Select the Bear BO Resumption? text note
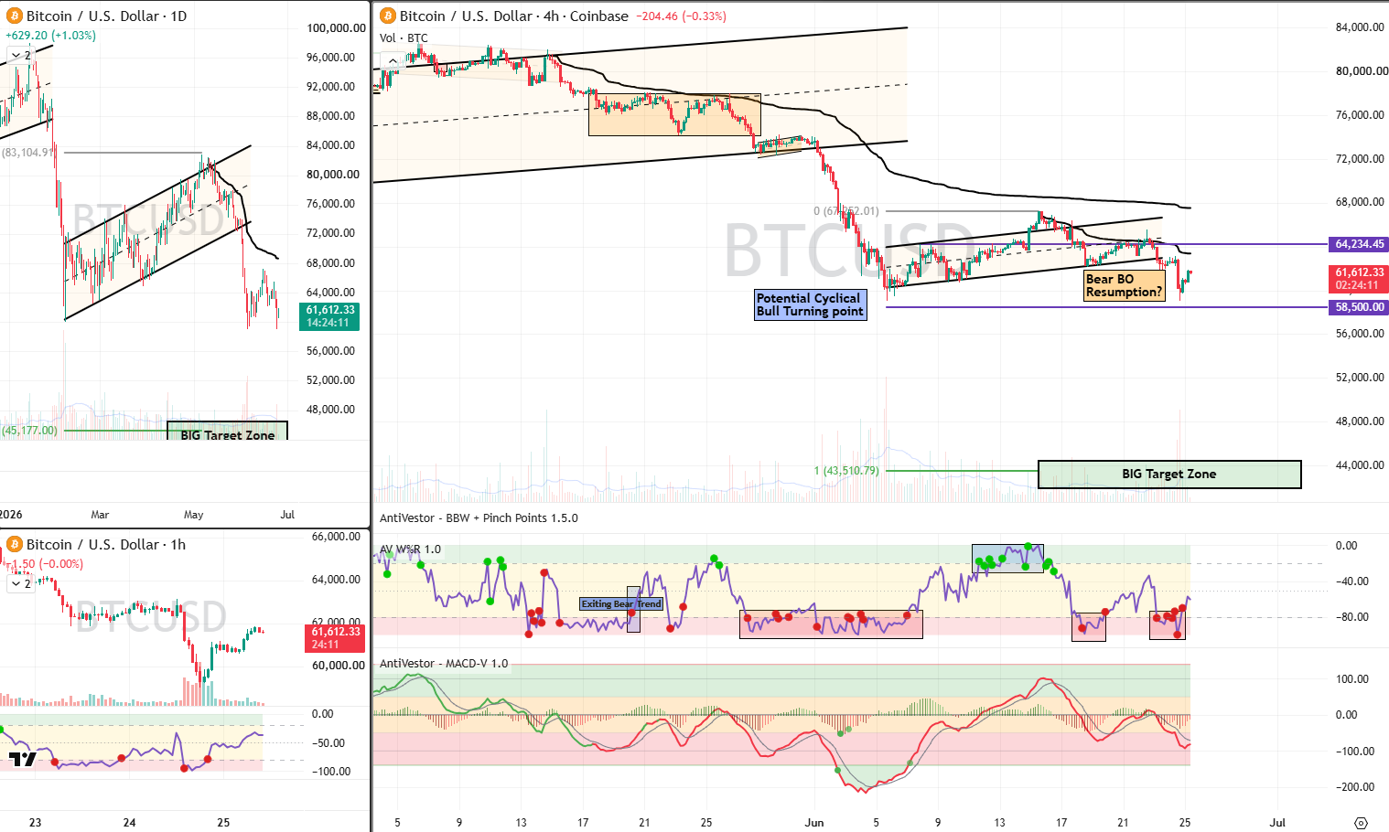The height and width of the screenshot is (832, 1389). click(x=1124, y=286)
